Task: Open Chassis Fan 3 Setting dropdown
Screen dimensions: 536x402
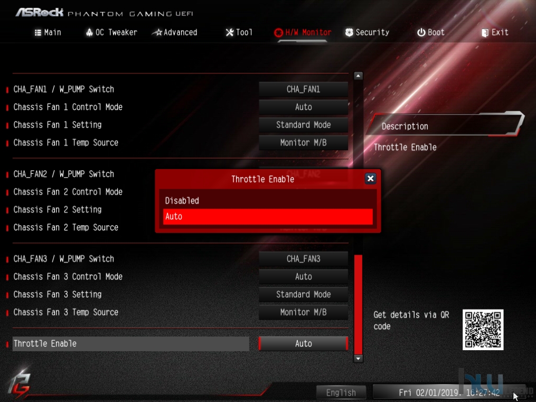Action: tap(304, 294)
